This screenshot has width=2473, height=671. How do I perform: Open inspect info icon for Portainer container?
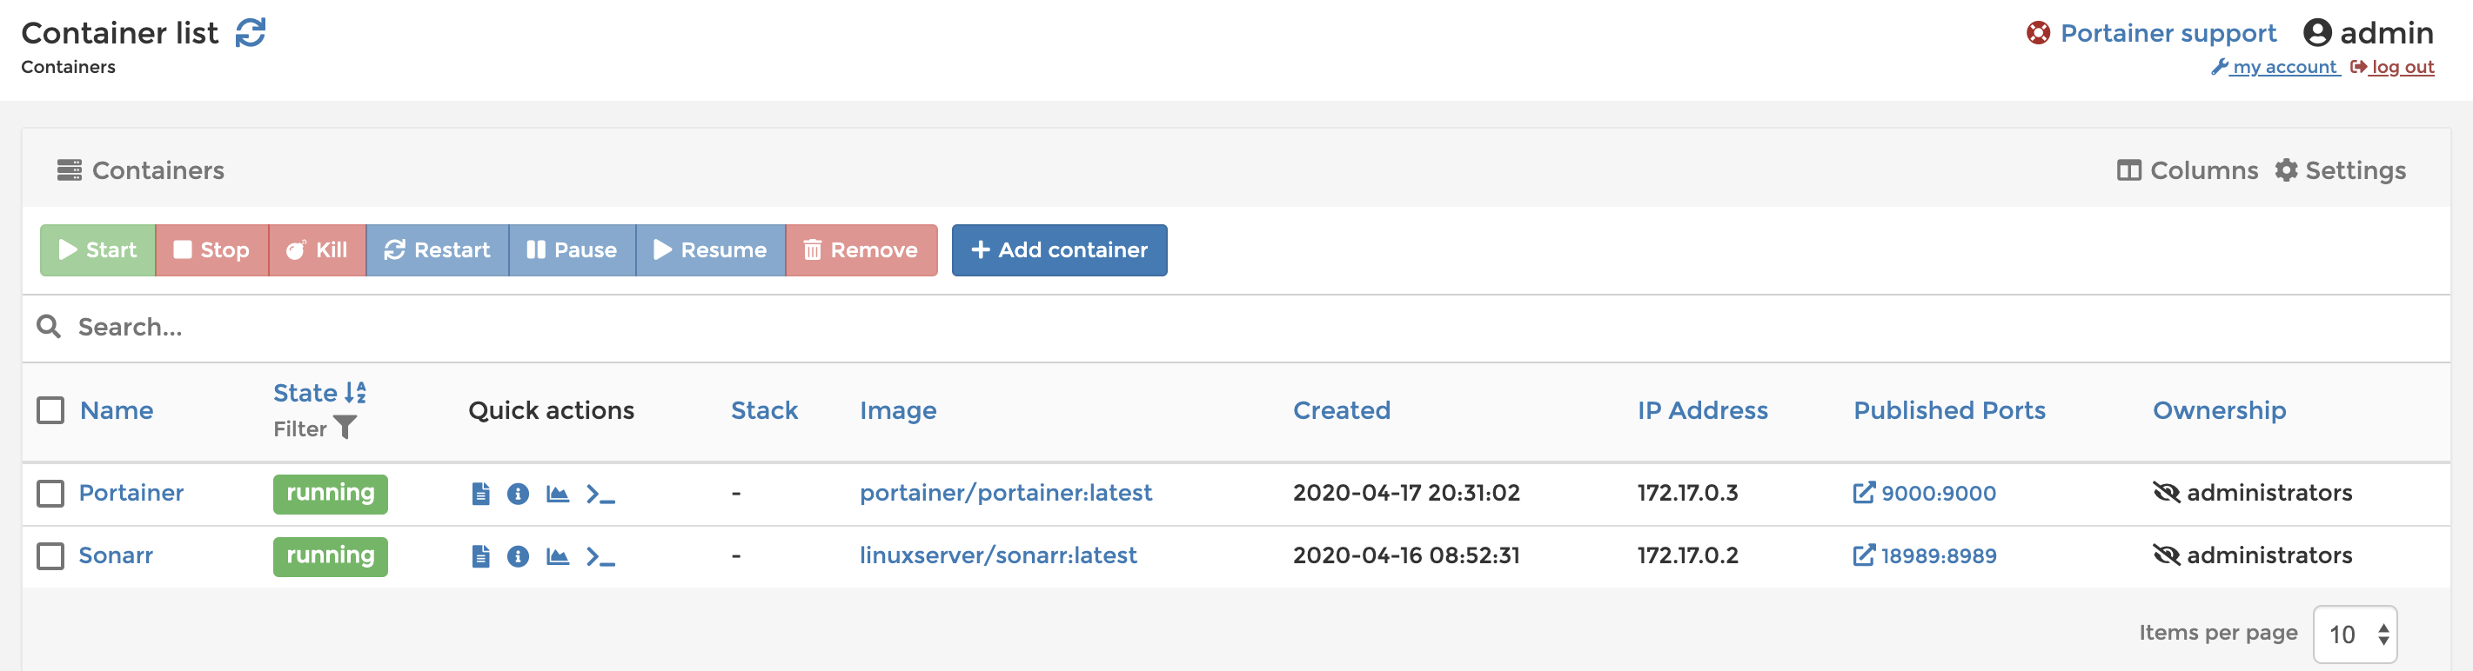[519, 494]
